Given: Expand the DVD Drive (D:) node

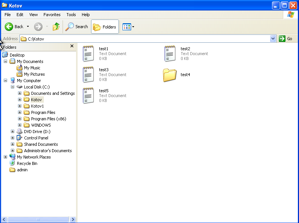Looking at the screenshot, I should tap(12, 132).
